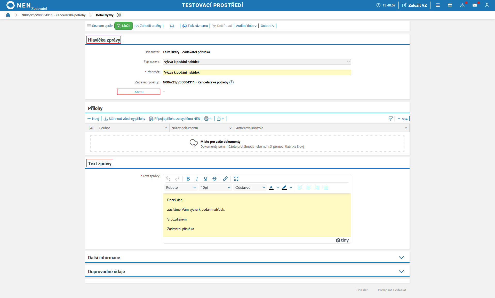Click Připojit přílohu ze systému NEN
This screenshot has width=495, height=298.
point(175,119)
